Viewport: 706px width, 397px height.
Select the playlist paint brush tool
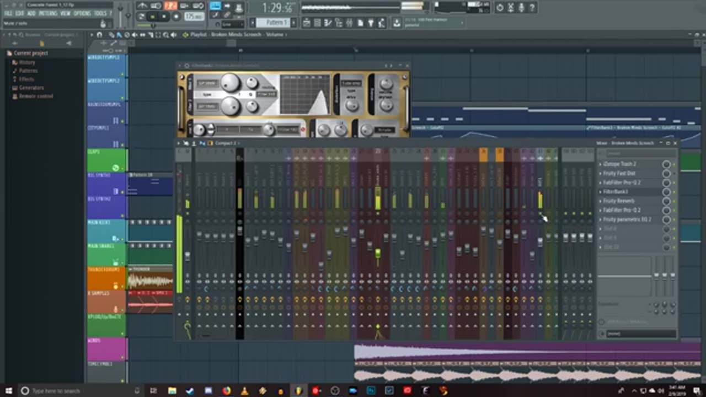(x=119, y=34)
